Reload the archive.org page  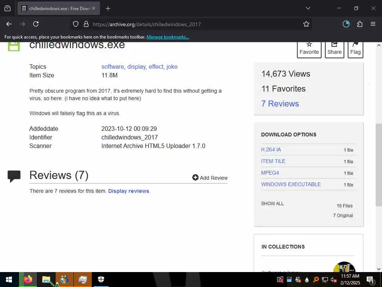[36, 24]
